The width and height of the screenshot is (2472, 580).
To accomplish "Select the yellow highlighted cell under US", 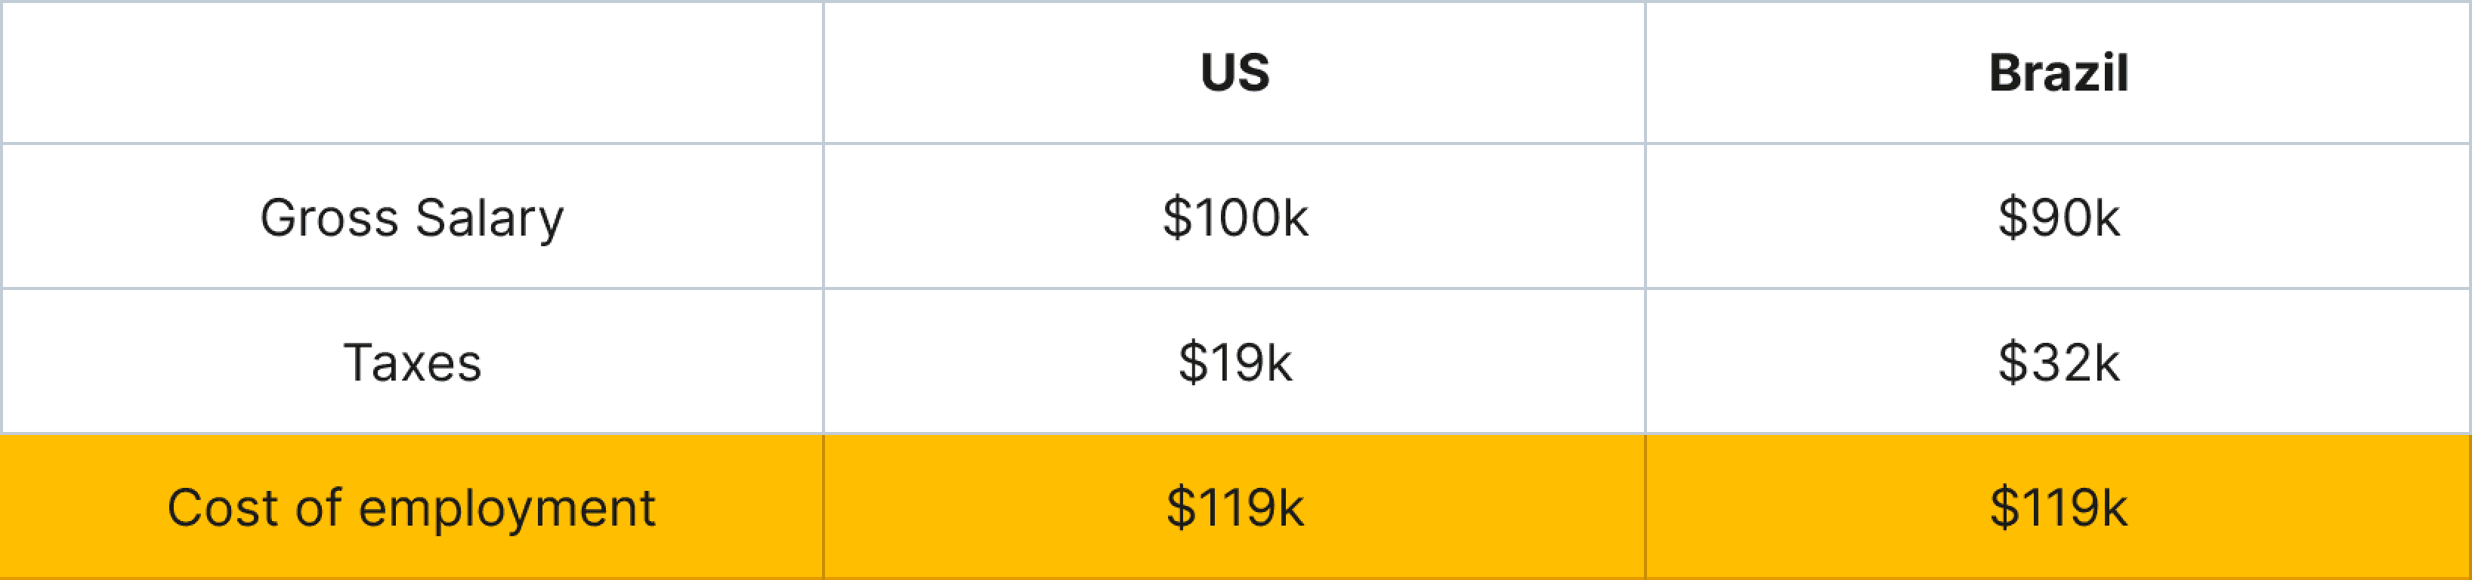I will tap(1234, 507).
